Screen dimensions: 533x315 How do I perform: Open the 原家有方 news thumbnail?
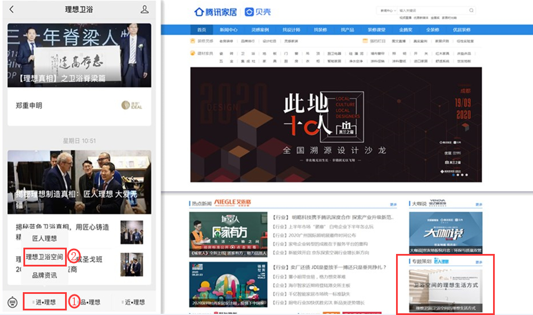click(x=228, y=234)
